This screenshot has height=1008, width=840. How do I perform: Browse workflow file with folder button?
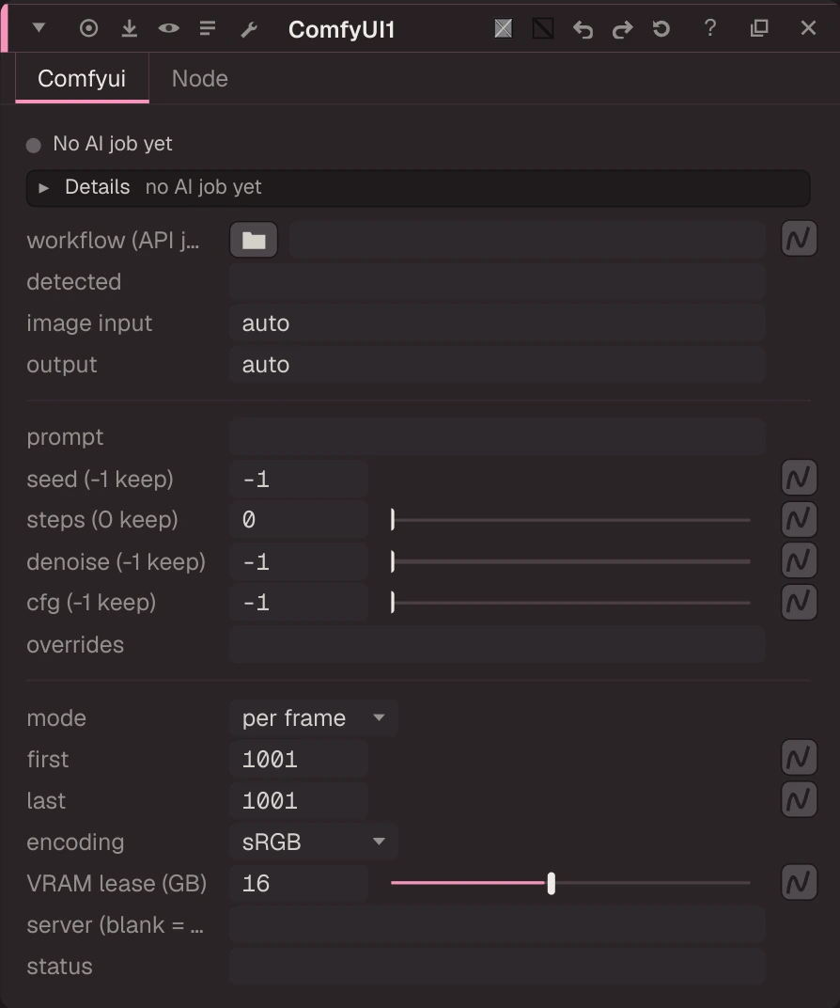point(254,240)
